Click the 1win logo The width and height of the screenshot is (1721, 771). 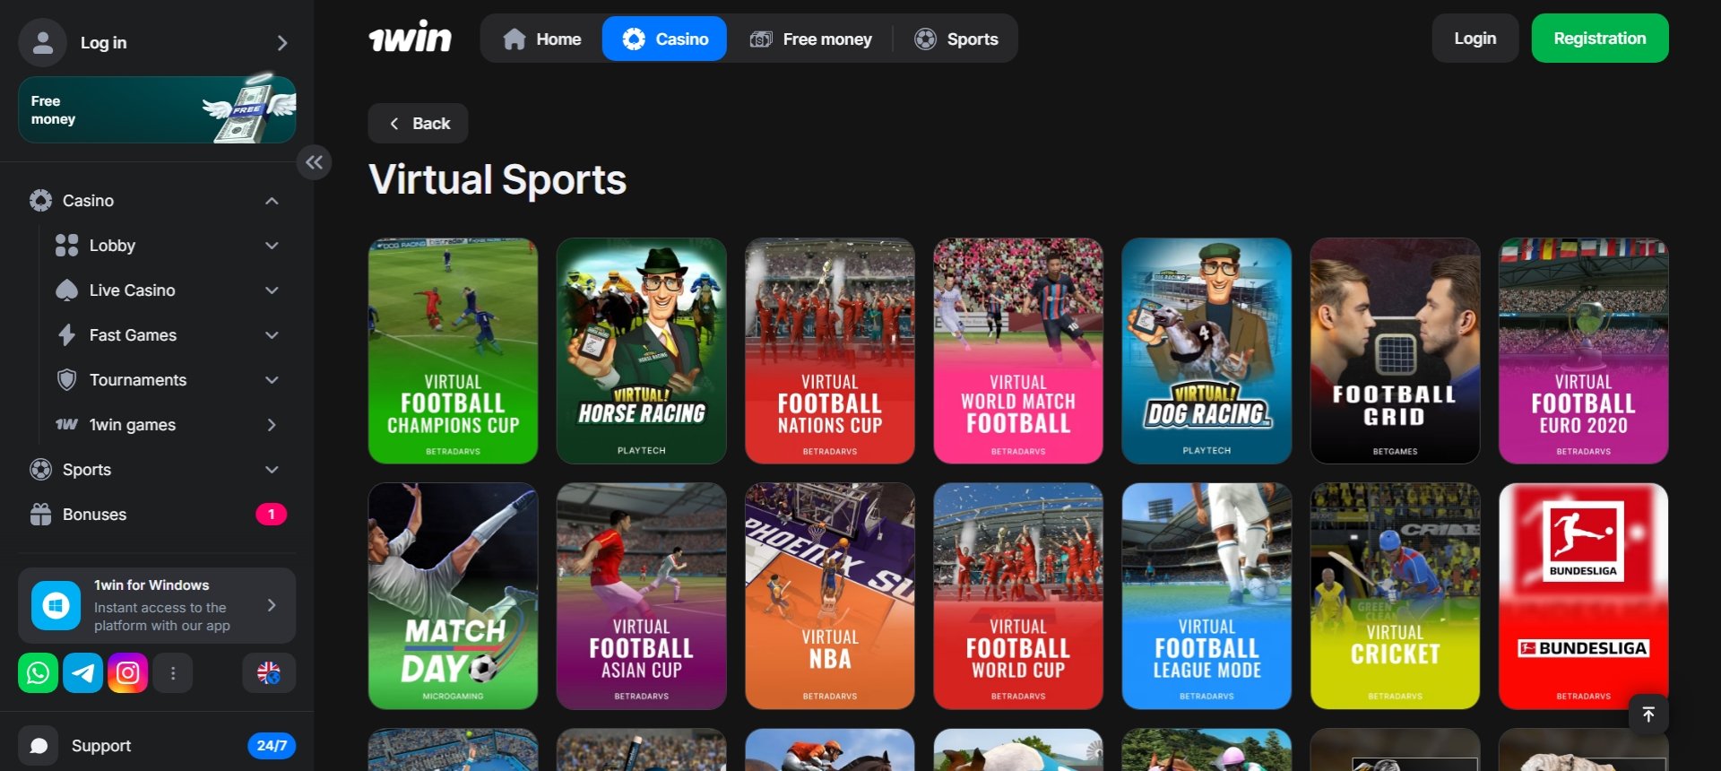[411, 39]
